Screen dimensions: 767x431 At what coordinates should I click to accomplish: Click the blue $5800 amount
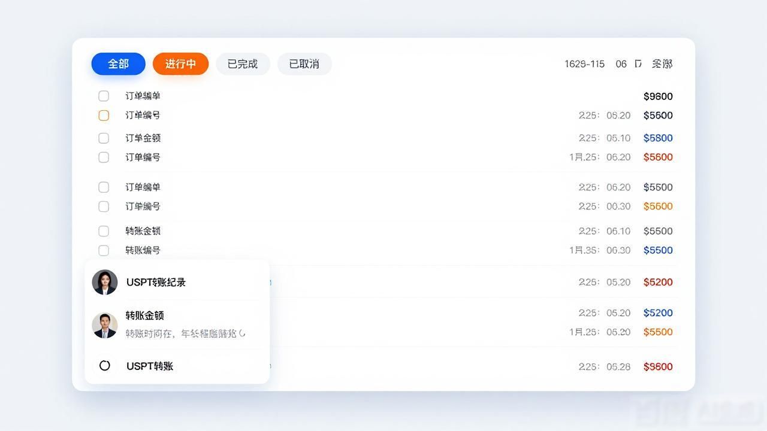658,138
